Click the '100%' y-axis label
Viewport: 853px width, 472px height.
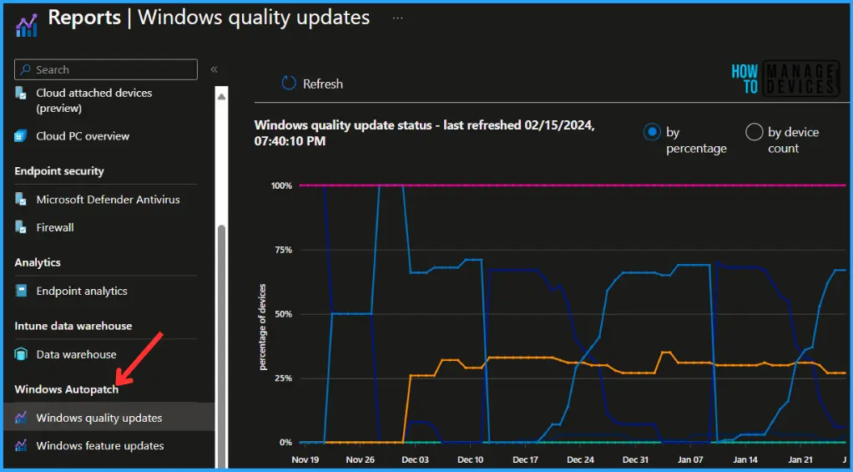click(x=282, y=185)
